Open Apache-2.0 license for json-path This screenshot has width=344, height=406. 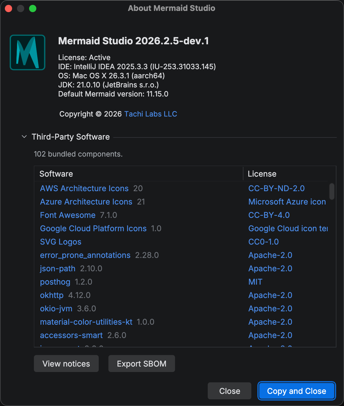tap(270, 269)
